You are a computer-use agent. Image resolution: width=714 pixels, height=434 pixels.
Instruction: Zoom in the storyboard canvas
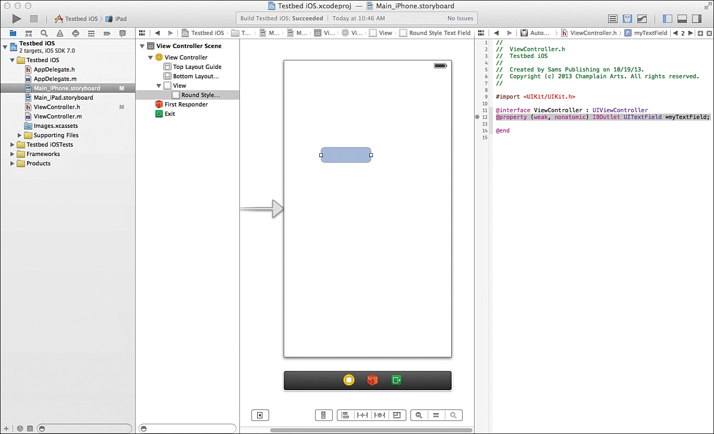click(453, 415)
